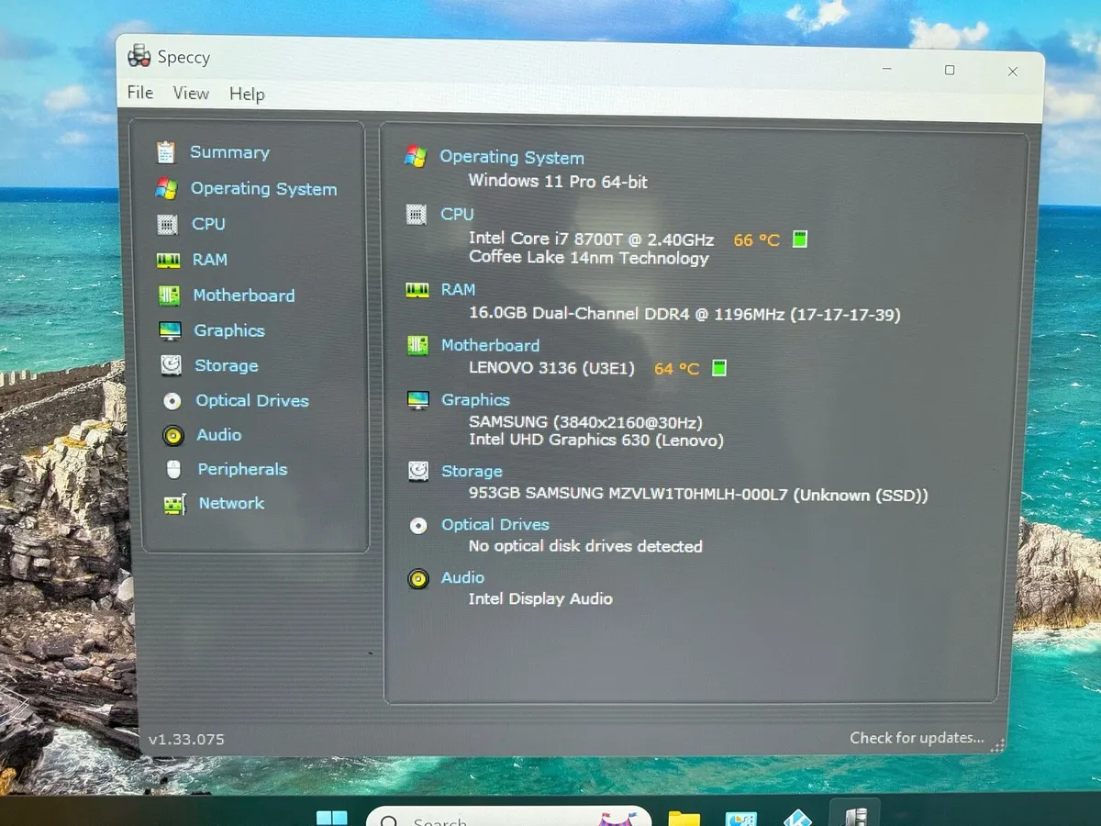Click the Motherboard heading link in summary
The width and height of the screenshot is (1101, 826).
pos(490,345)
